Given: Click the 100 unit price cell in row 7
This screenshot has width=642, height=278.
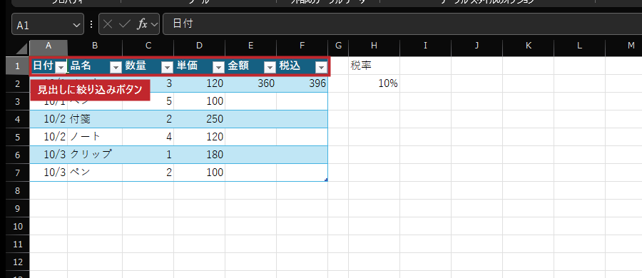Looking at the screenshot, I should pyautogui.click(x=200, y=173).
